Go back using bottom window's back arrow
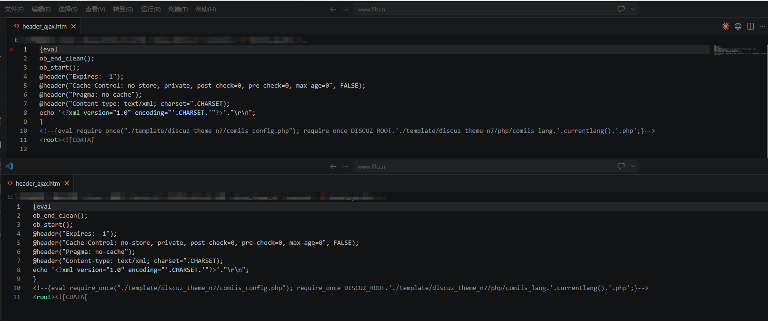Screen dimensions: 768x321 [333, 166]
